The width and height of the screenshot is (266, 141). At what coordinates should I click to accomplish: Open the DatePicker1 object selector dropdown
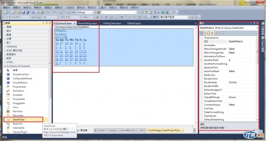[x=257, y=28]
